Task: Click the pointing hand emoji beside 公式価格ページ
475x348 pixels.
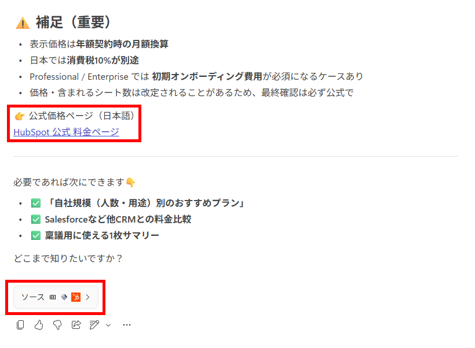Action: pos(20,116)
